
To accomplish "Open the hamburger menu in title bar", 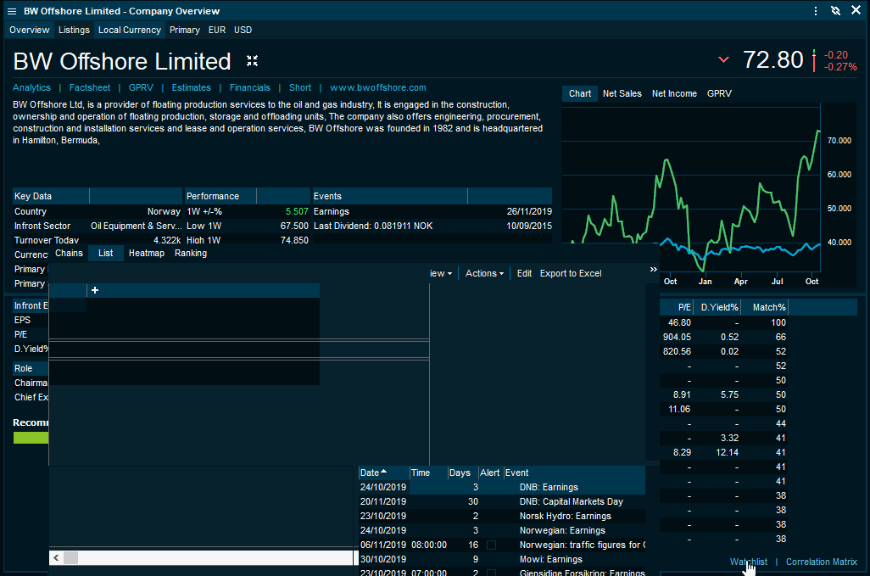I will click(x=12, y=11).
